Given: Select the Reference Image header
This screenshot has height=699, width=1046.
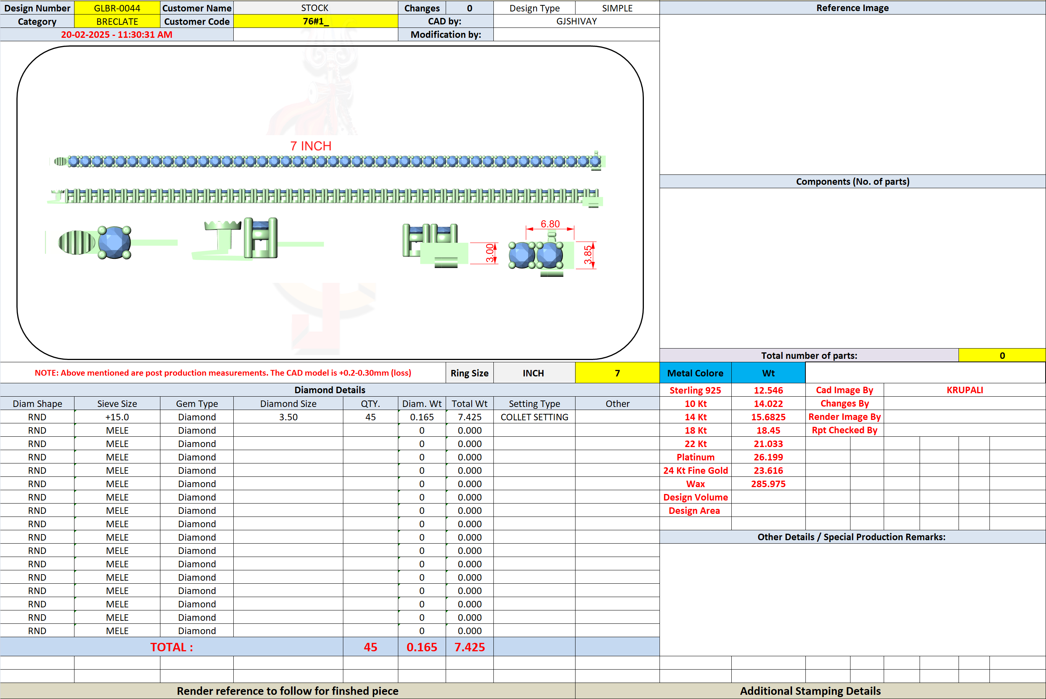Looking at the screenshot, I should tap(852, 8).
